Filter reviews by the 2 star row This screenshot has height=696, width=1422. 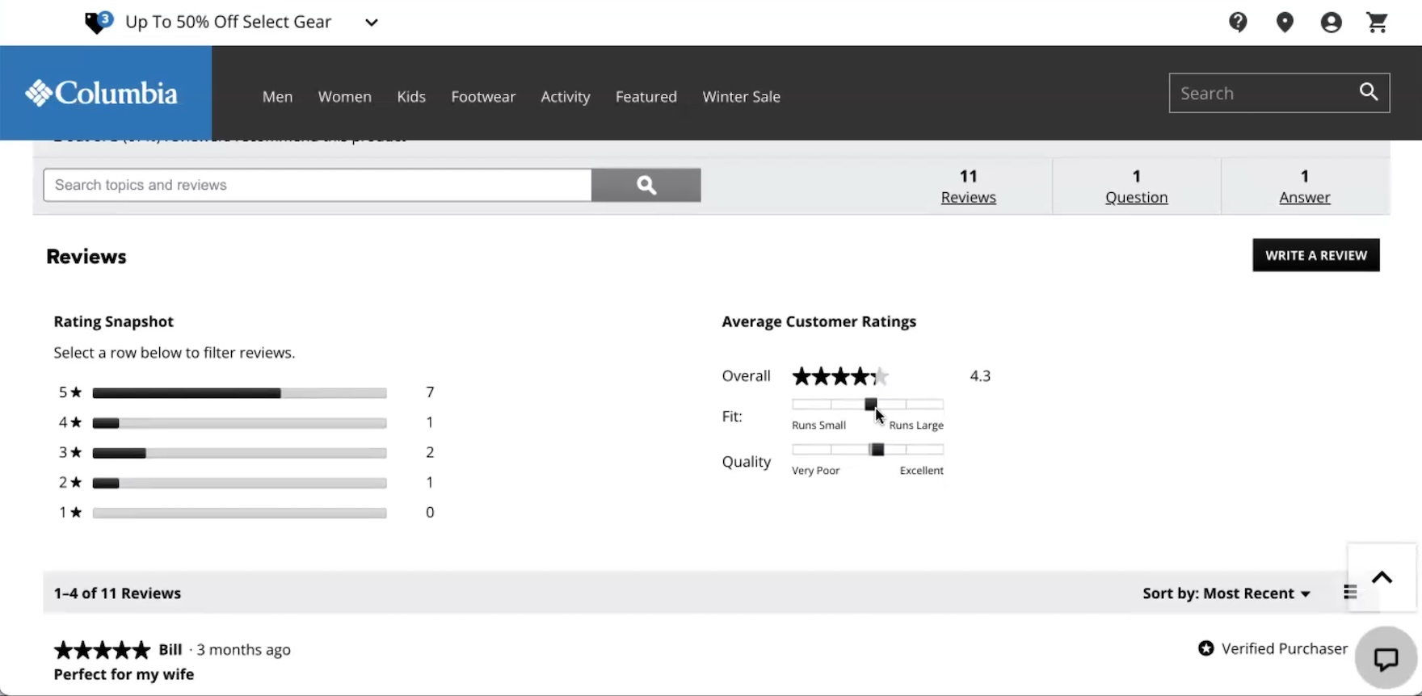239,483
